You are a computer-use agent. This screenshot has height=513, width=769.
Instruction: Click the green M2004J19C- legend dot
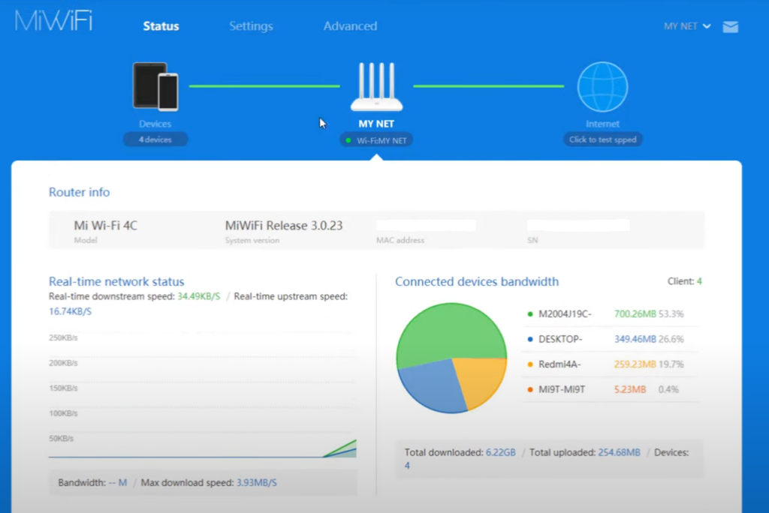click(x=529, y=314)
